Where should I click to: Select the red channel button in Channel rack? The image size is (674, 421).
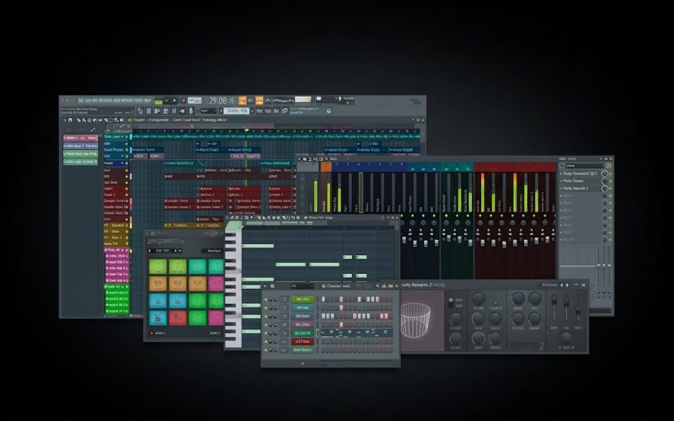pyautogui.click(x=302, y=342)
